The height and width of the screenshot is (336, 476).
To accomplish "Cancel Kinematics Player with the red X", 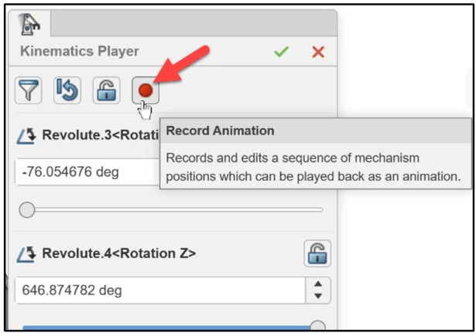I will (x=318, y=52).
